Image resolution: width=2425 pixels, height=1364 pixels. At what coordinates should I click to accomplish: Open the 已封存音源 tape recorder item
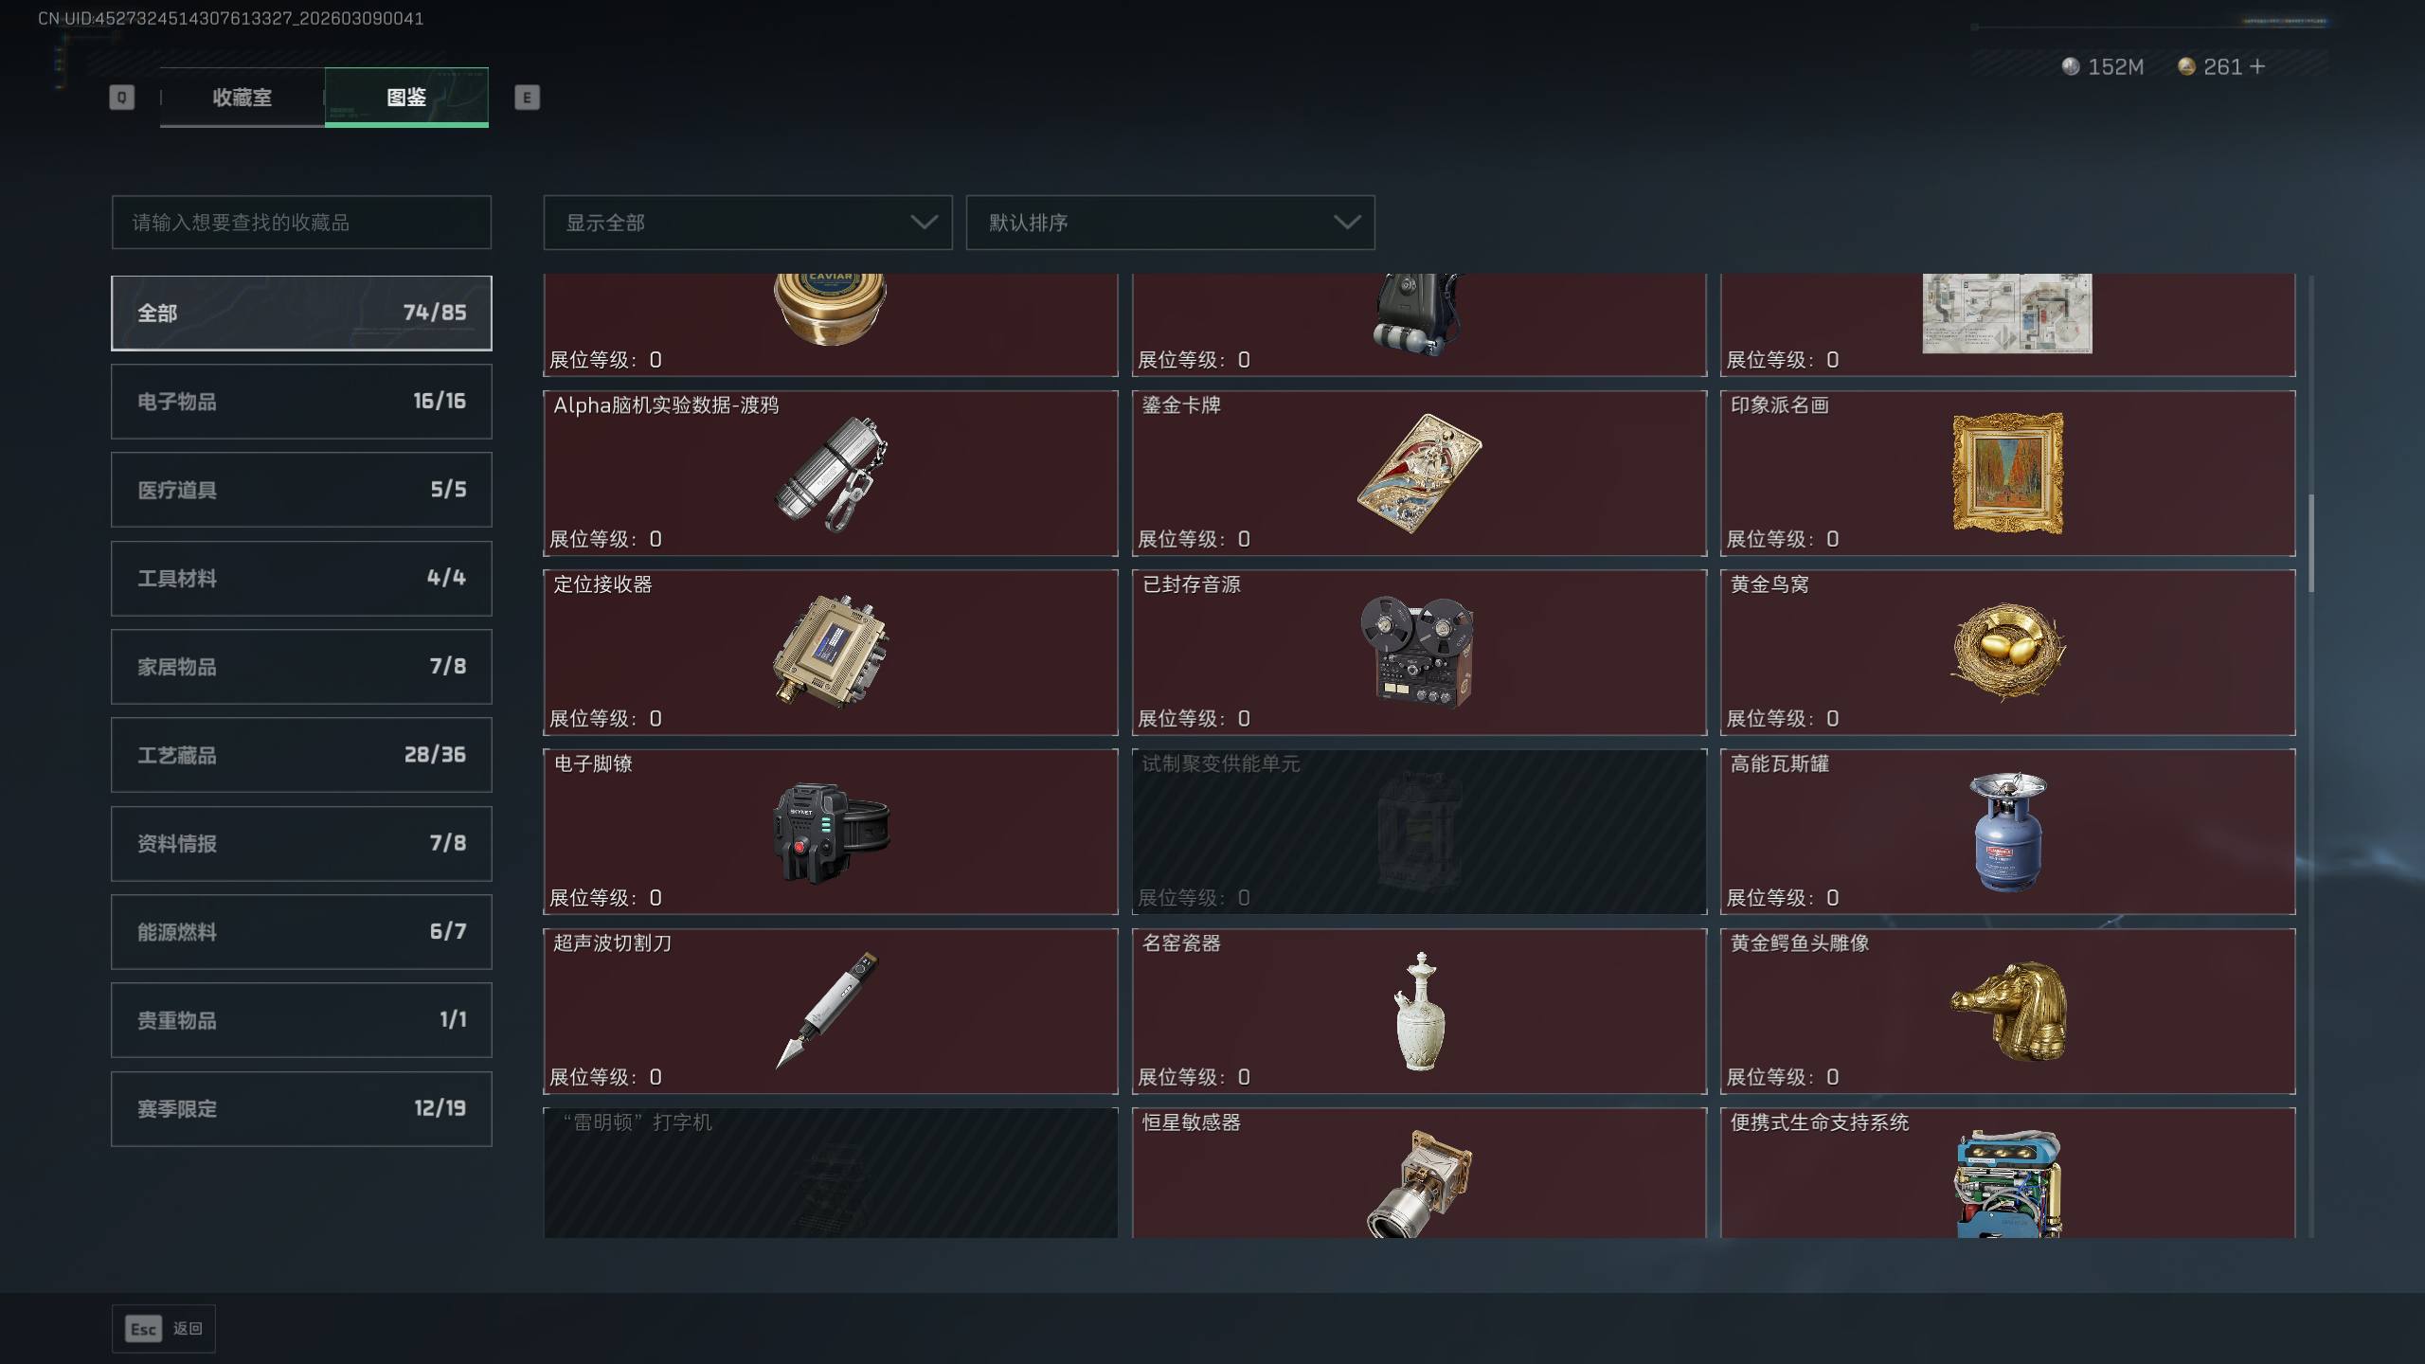(x=1419, y=652)
